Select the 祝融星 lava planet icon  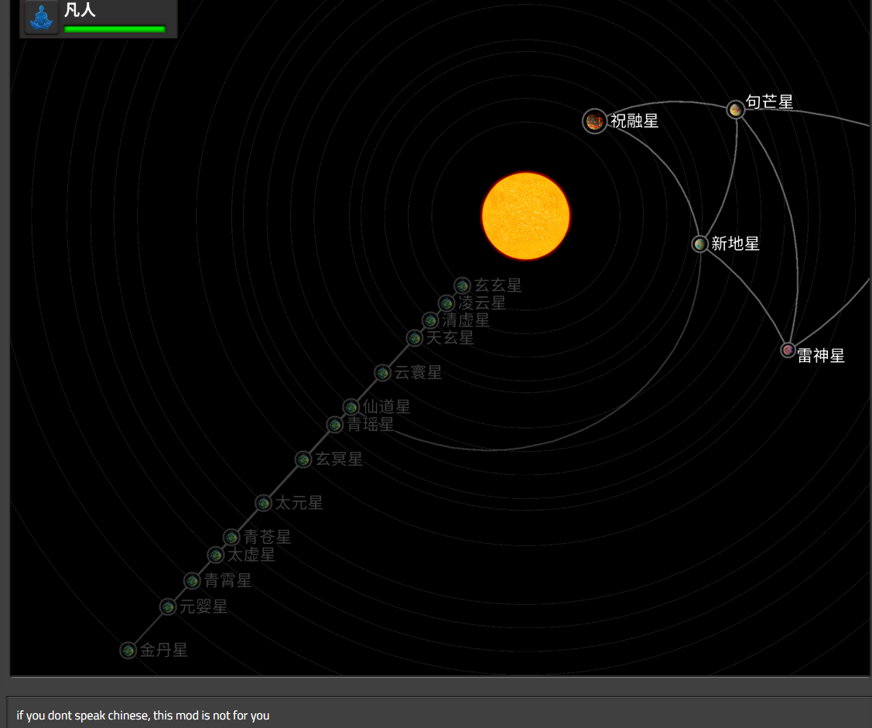point(594,121)
